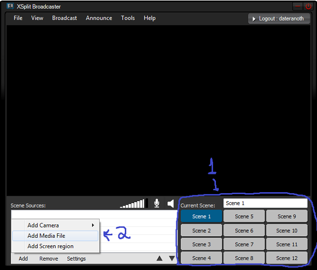Adjust the audio volume level bars
The width and height of the screenshot is (317, 270).
coord(133,204)
